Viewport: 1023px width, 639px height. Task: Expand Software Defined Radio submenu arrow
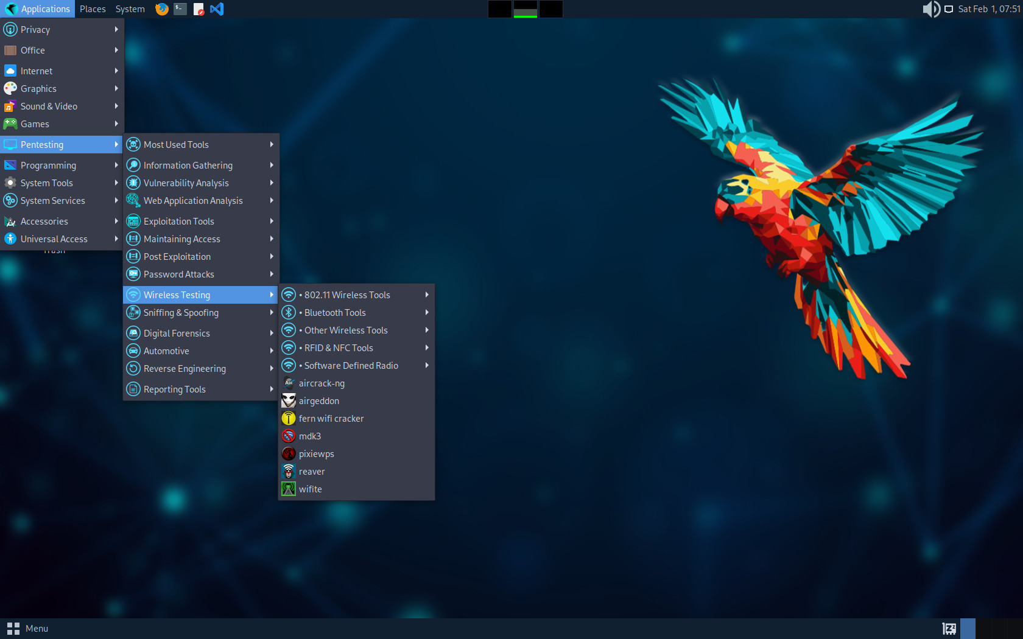point(427,366)
